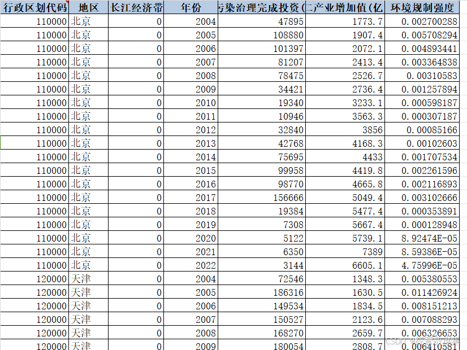Select added value 5049.4
467x350 pixels.
click(x=345, y=198)
